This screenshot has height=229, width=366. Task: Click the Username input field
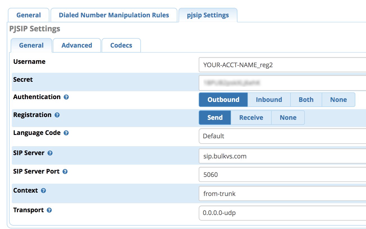(282, 65)
